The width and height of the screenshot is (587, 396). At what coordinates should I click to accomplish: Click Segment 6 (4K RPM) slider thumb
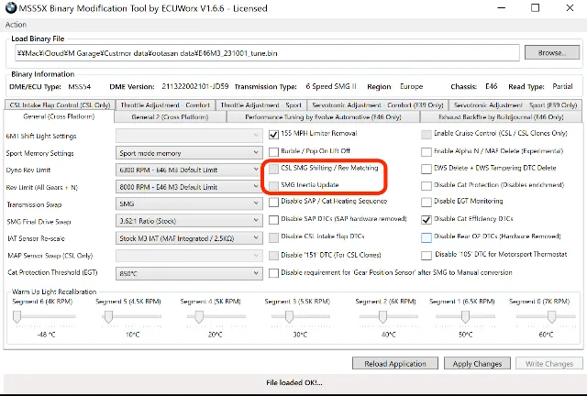pos(17,317)
